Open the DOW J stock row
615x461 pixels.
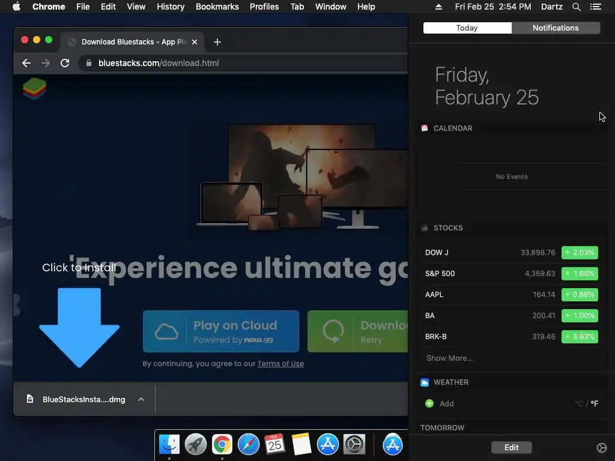click(x=512, y=253)
